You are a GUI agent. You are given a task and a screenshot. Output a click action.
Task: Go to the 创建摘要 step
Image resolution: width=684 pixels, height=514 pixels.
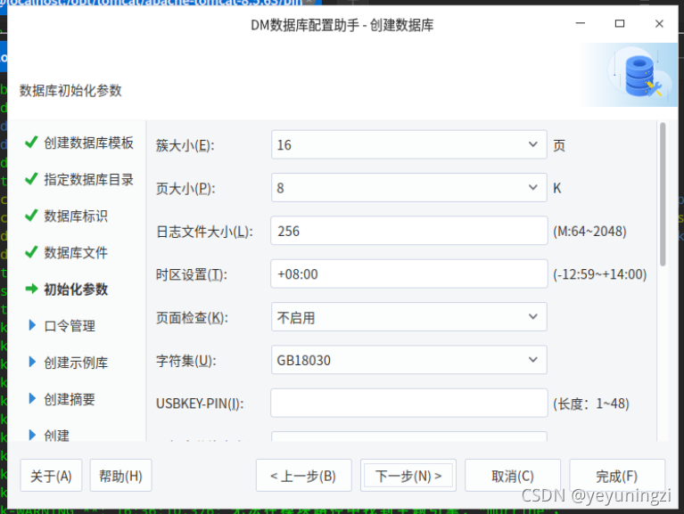pos(70,399)
